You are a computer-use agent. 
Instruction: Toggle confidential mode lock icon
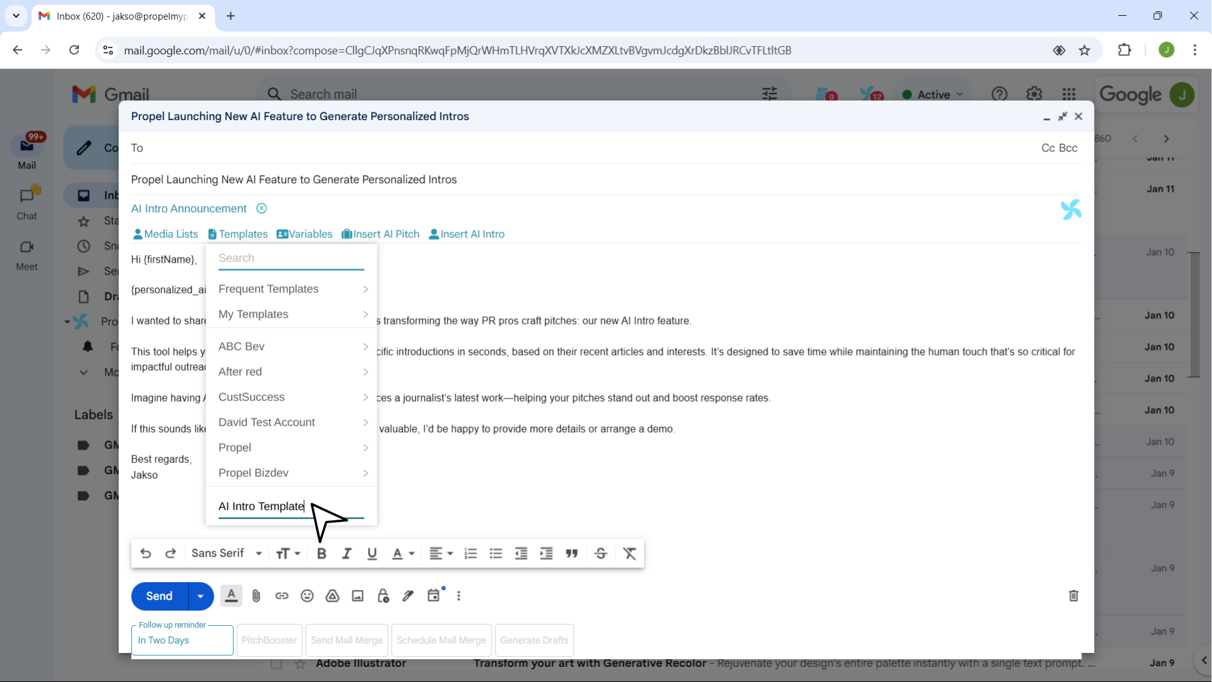383,595
